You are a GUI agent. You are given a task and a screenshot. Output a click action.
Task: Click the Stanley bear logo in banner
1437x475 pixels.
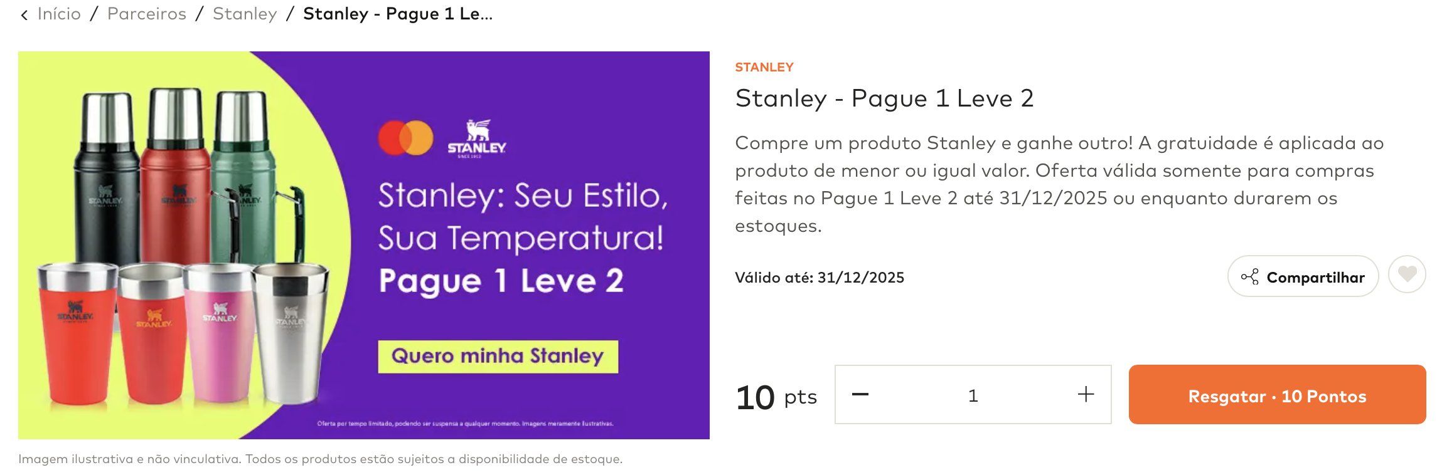(x=476, y=138)
